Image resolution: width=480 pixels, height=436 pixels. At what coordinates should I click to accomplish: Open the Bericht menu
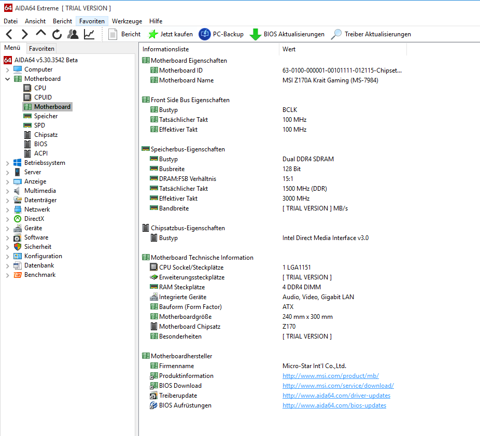62,21
